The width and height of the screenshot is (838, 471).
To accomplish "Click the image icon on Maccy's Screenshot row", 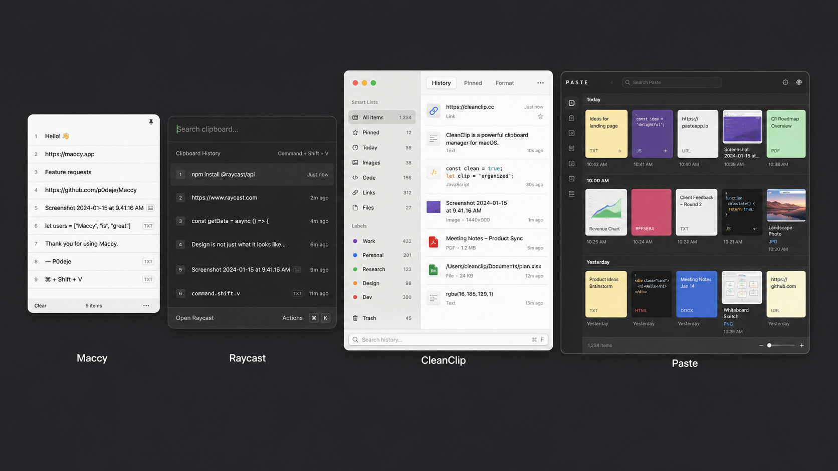I will (x=150, y=208).
